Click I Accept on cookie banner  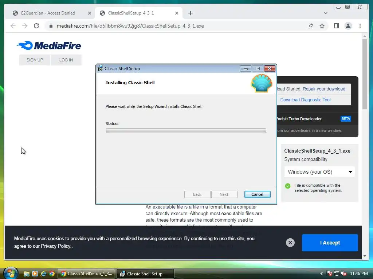coord(330,243)
